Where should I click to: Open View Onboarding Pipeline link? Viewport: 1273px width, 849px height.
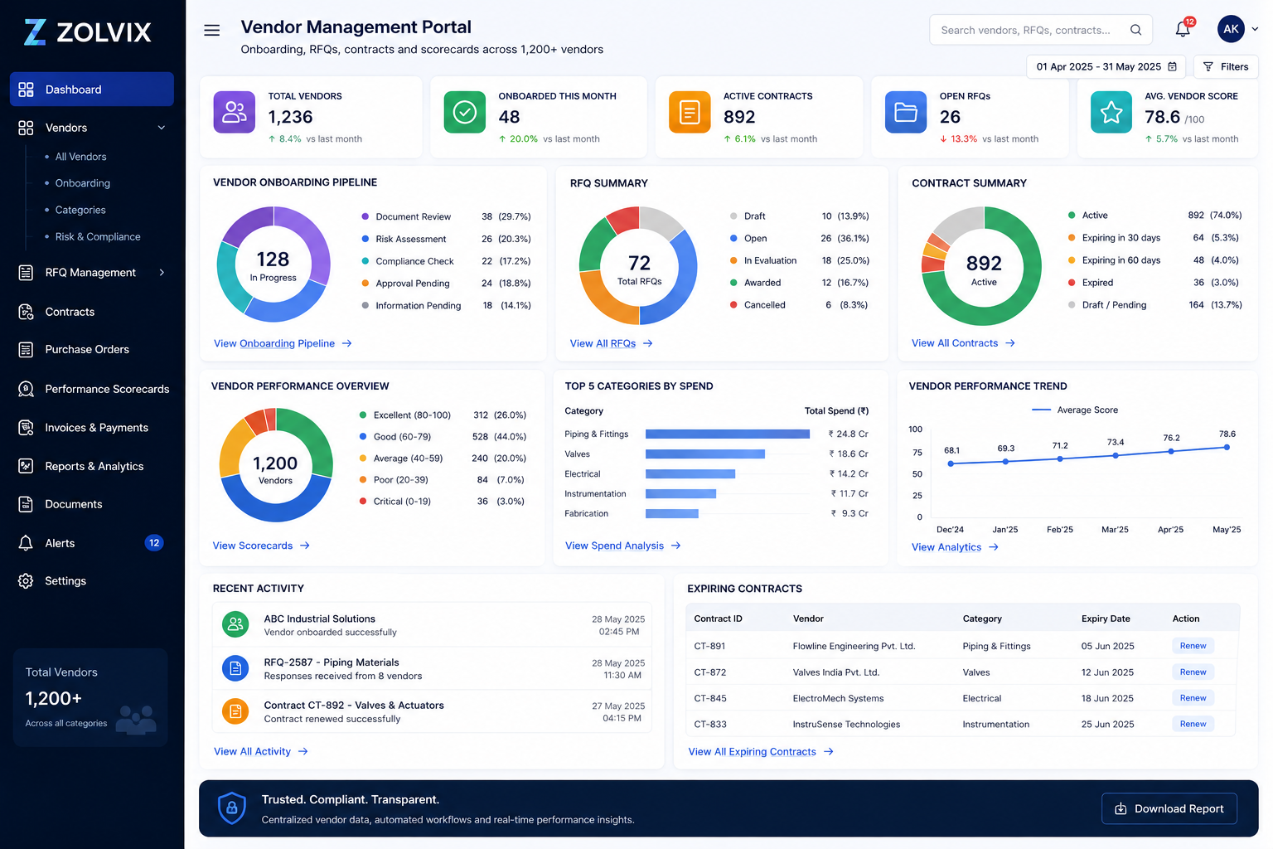click(283, 343)
